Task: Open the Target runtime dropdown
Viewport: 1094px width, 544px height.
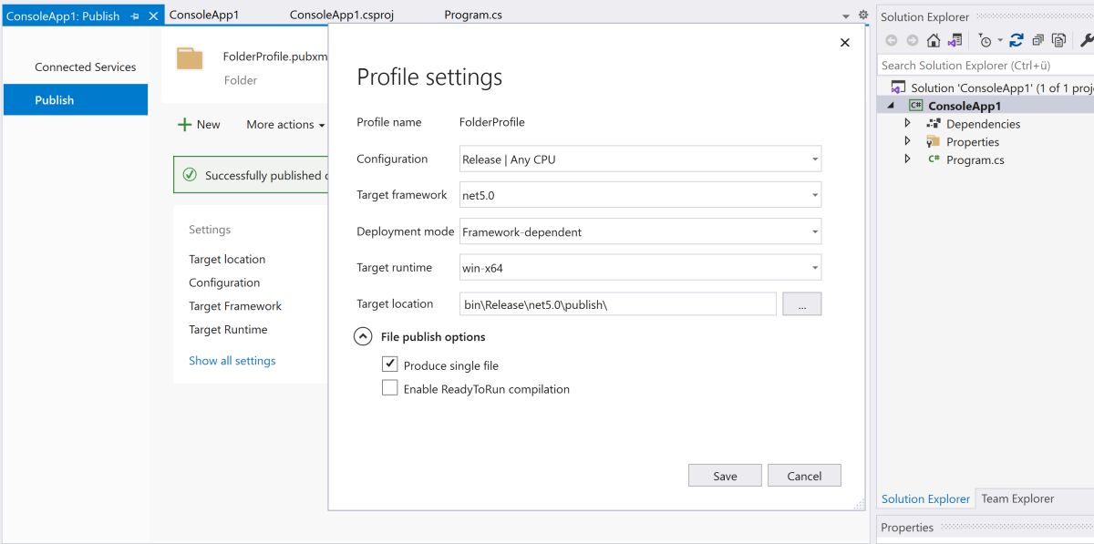Action: 641,268
